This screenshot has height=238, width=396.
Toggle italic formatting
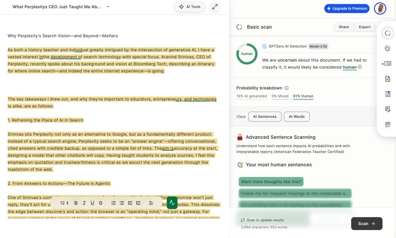click(x=84, y=203)
